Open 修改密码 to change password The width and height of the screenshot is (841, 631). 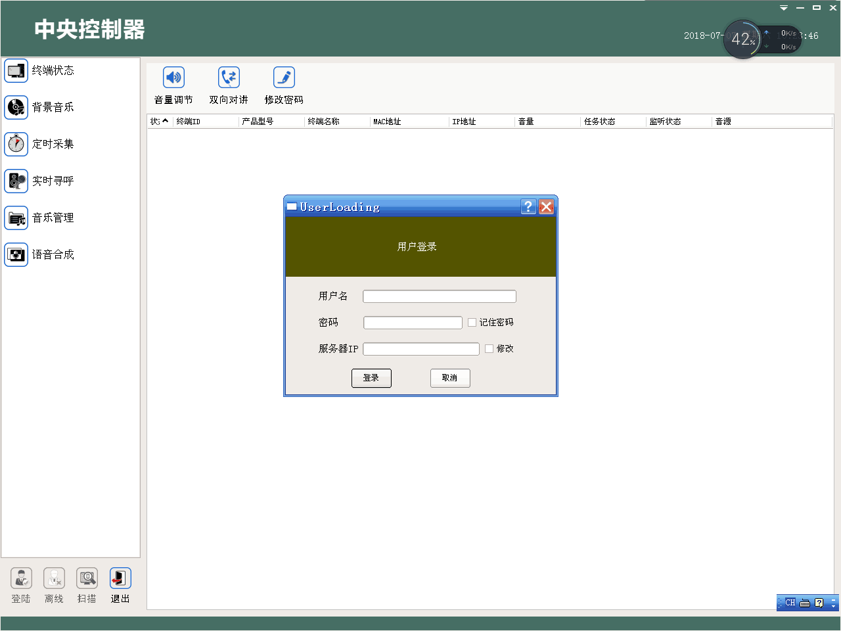coord(283,84)
